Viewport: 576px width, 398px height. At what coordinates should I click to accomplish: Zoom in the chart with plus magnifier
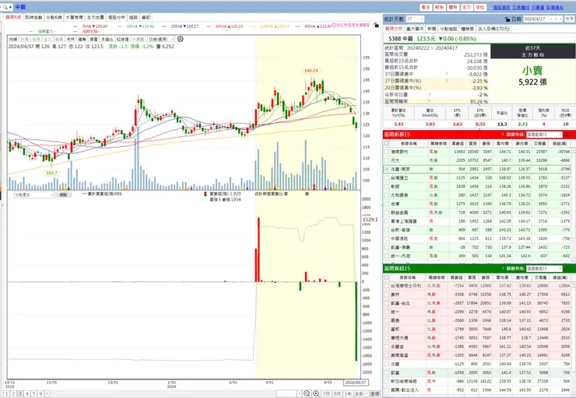click(316, 393)
